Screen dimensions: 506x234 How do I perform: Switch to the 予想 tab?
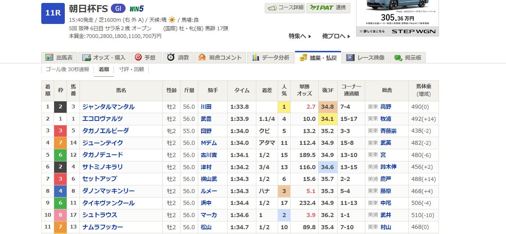(146, 57)
